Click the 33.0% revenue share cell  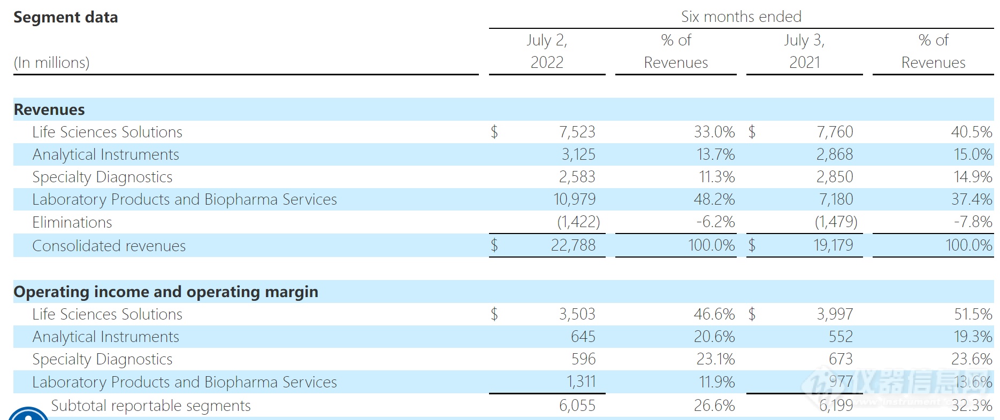point(714,132)
